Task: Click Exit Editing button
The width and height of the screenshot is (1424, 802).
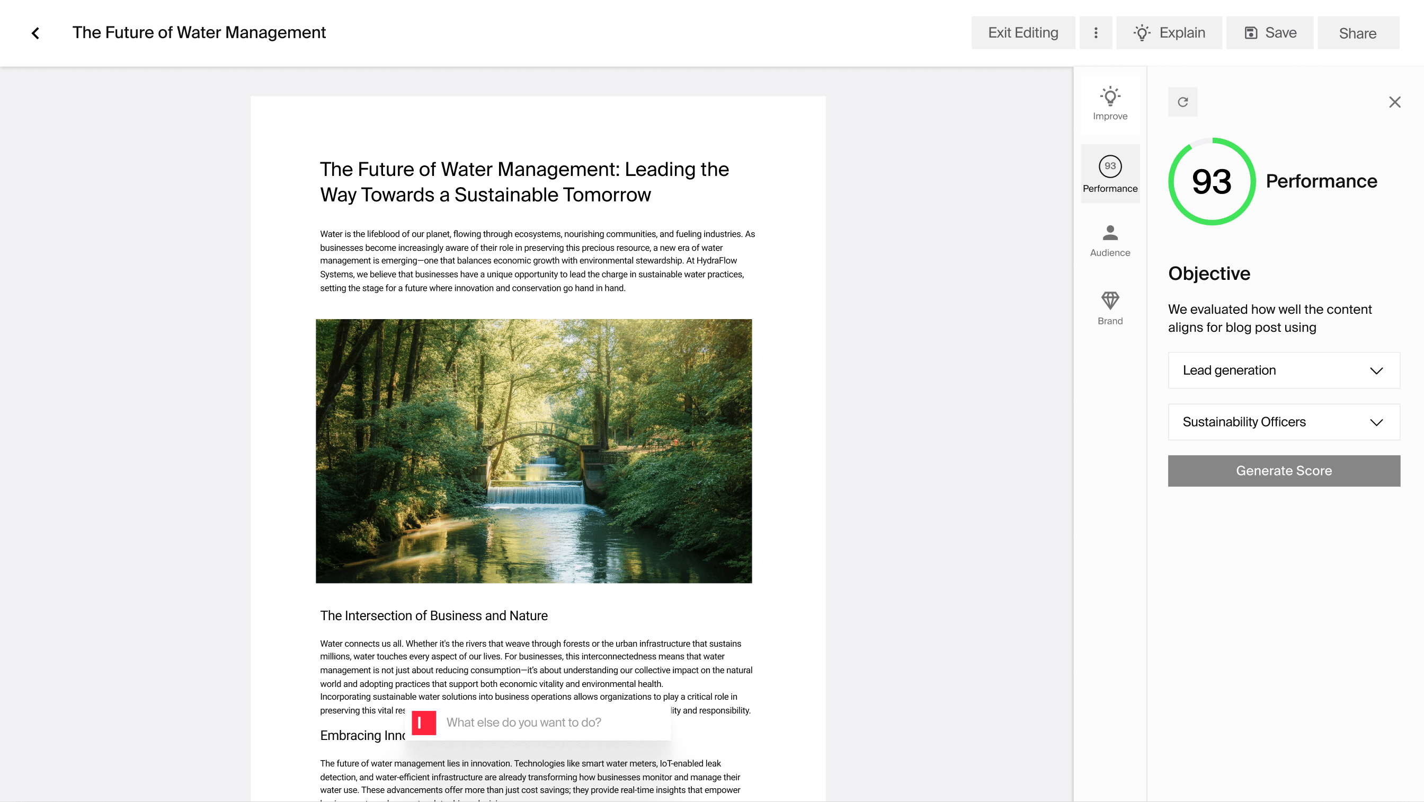Action: 1024,32
